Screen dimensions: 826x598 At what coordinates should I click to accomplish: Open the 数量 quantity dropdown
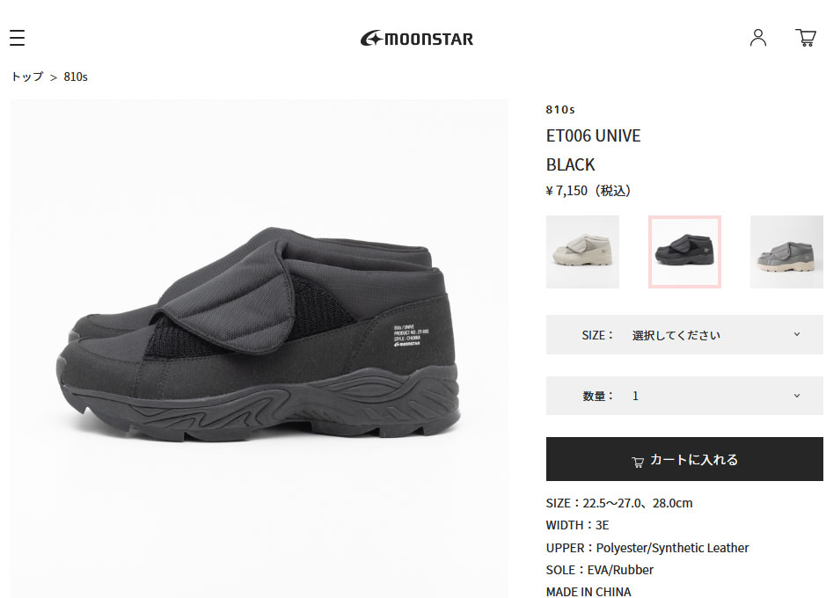[x=684, y=396]
